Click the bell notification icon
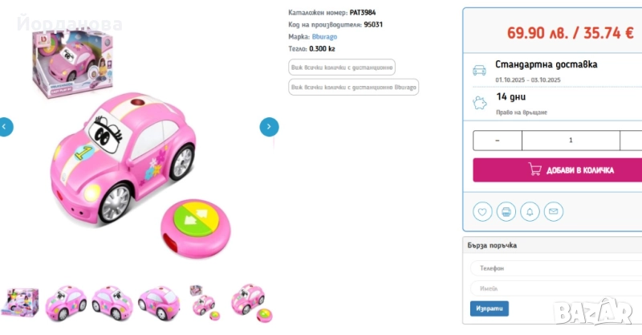 [x=530, y=212]
